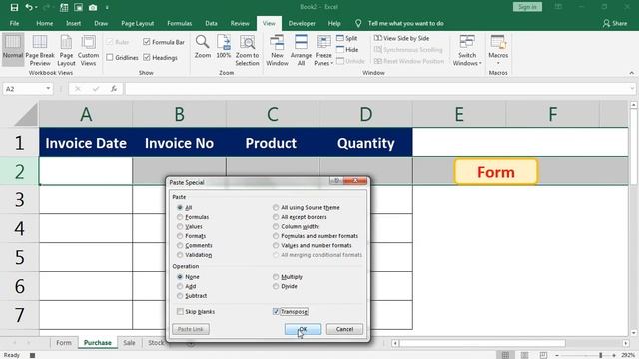
Task: Cancel the Paste Special dialog
Action: click(344, 329)
